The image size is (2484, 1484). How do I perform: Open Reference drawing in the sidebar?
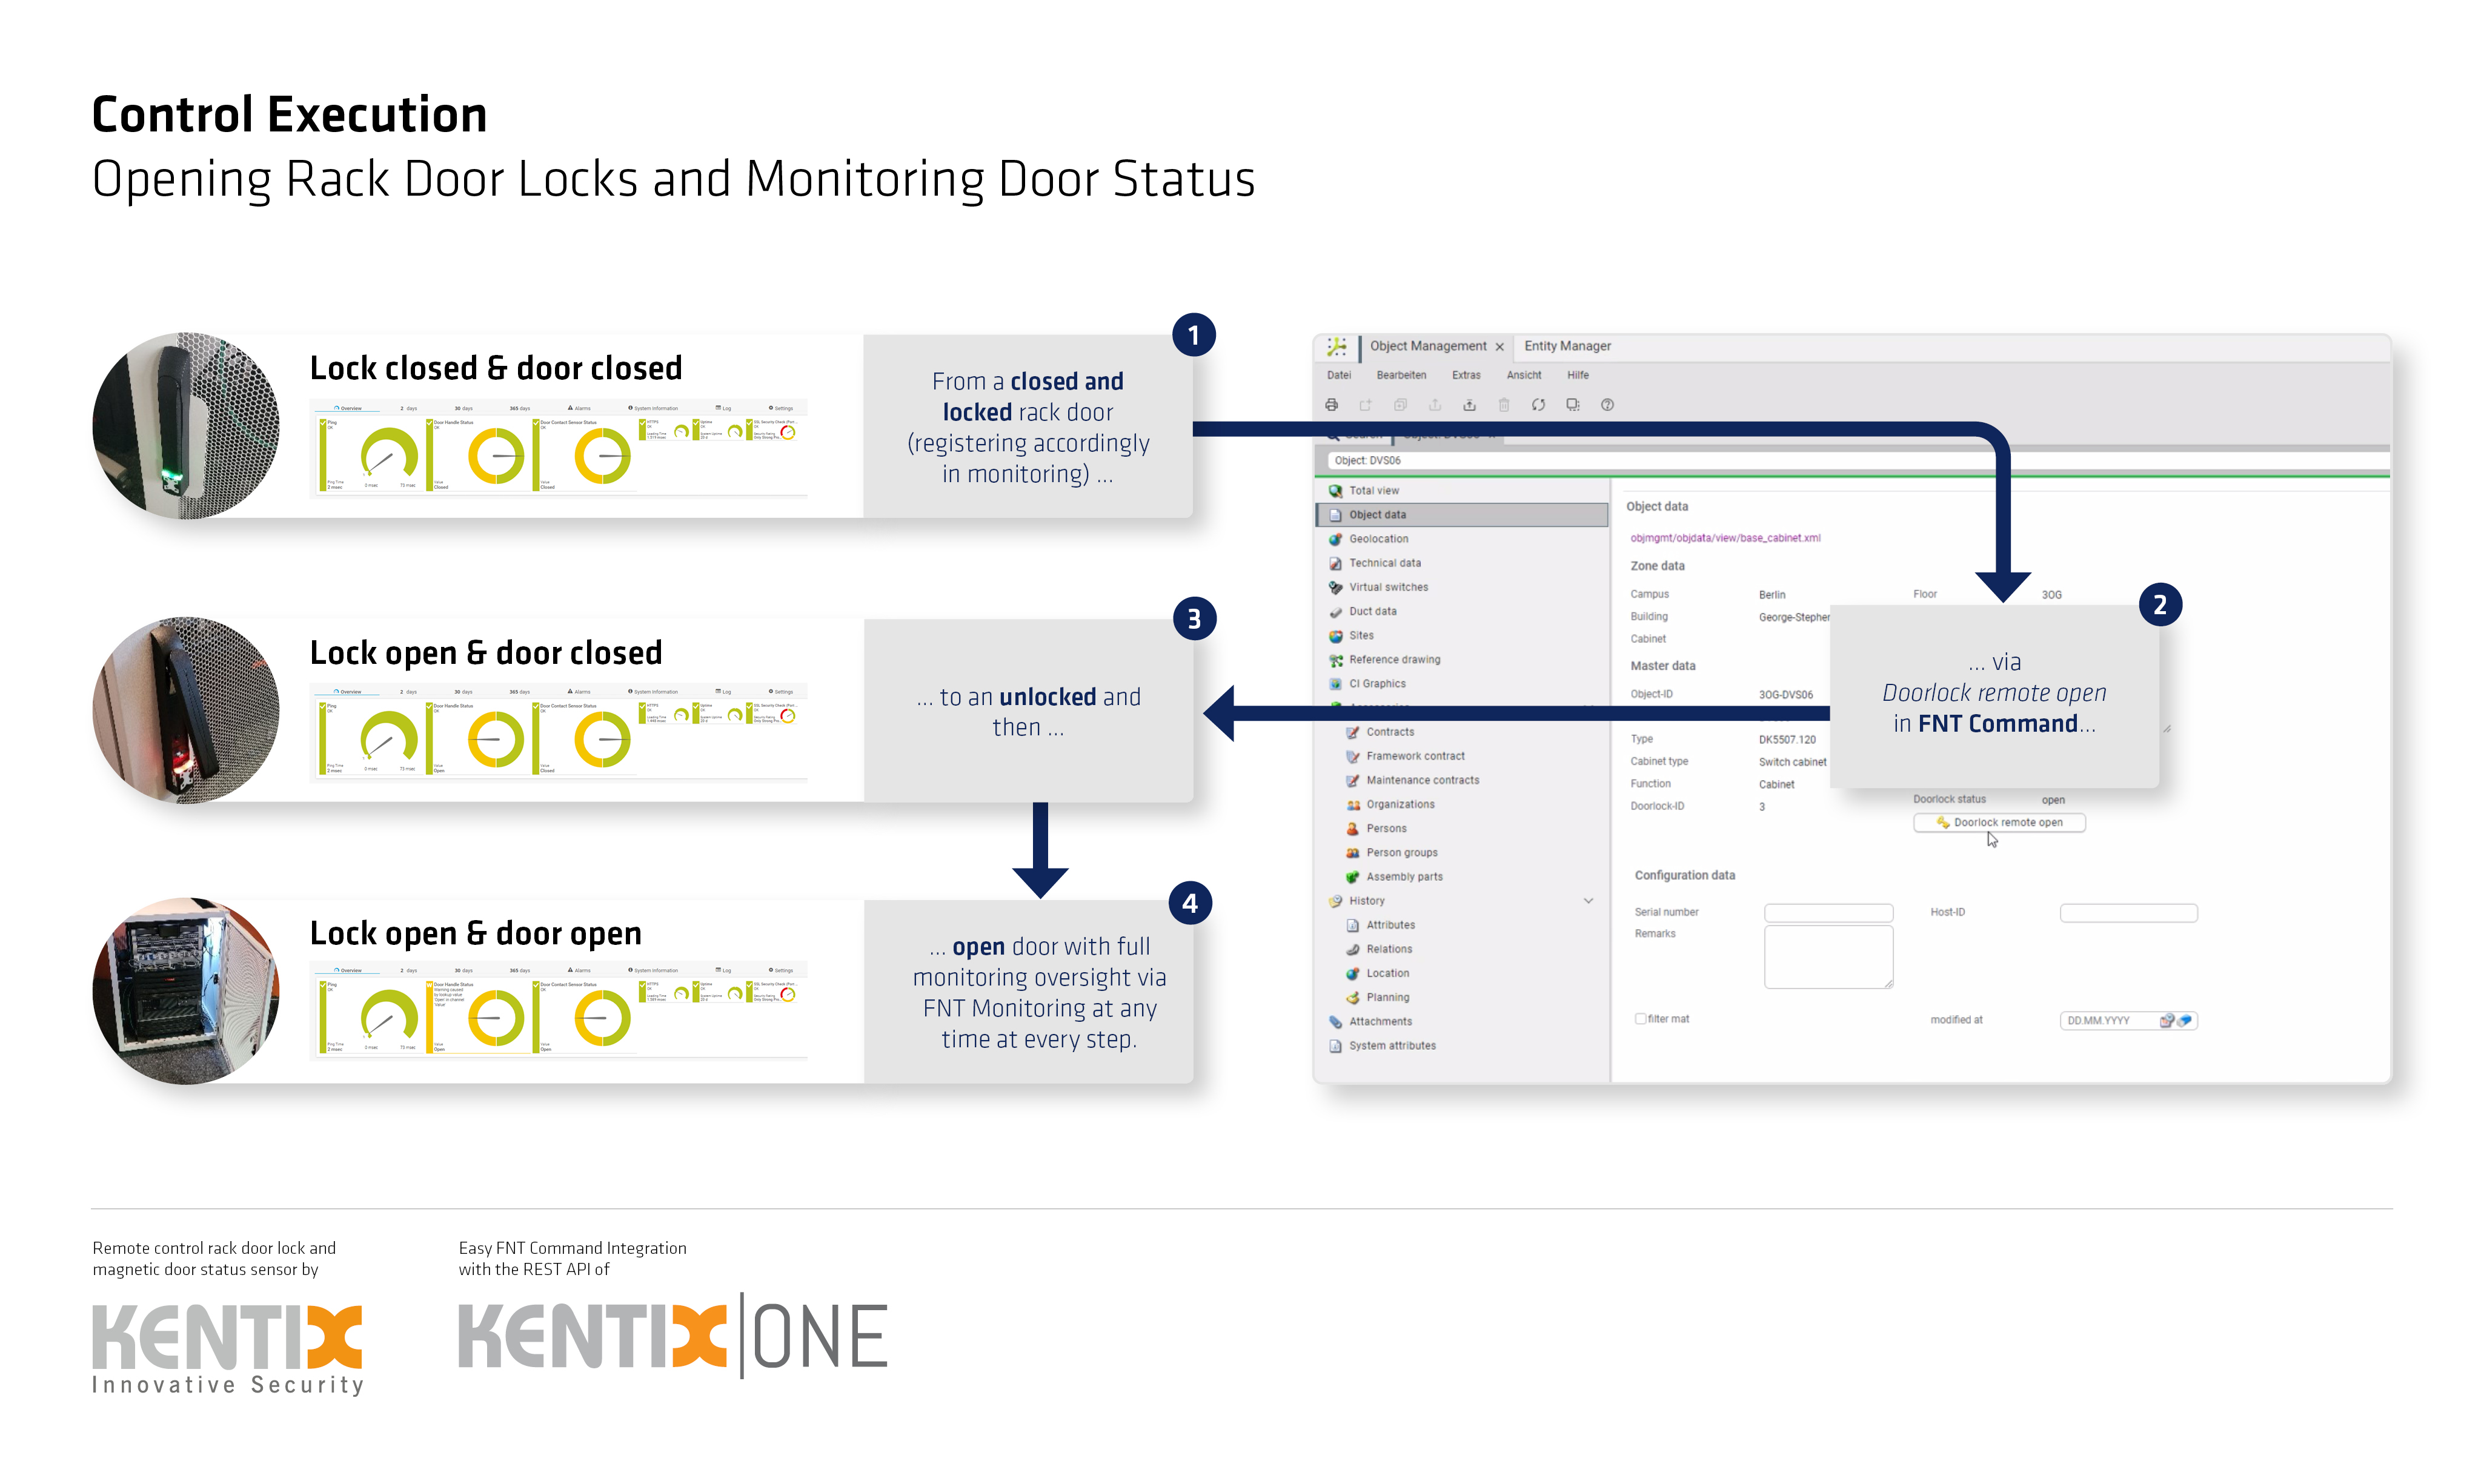(1394, 660)
